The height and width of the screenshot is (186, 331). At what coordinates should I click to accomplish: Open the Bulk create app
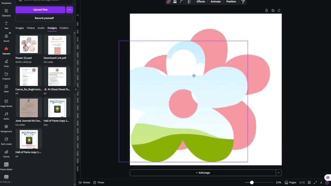pyautogui.click(x=6, y=141)
